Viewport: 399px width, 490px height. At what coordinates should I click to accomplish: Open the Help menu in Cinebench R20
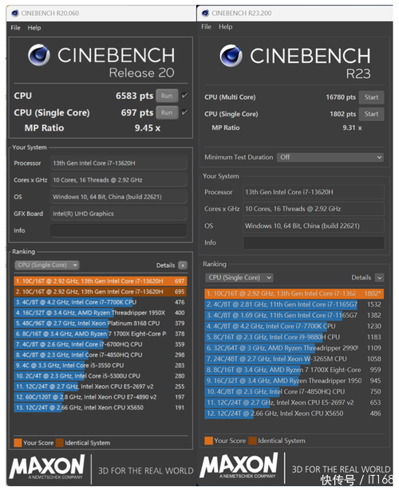click(x=34, y=28)
